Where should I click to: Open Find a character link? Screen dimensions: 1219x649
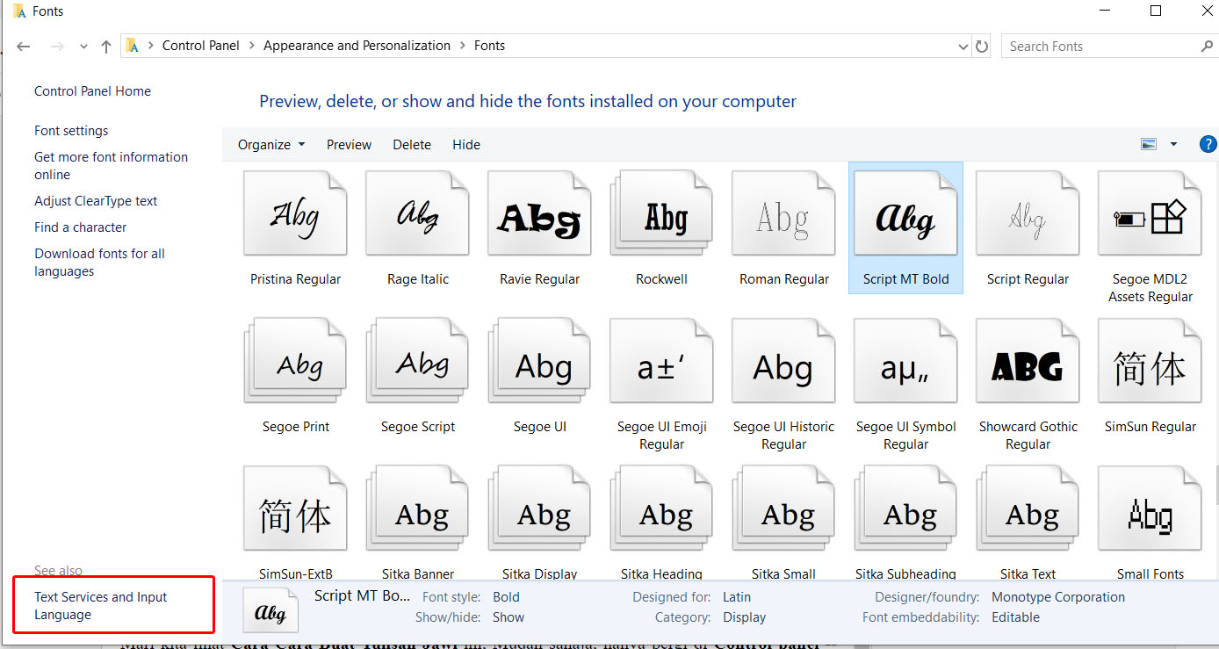coord(80,227)
